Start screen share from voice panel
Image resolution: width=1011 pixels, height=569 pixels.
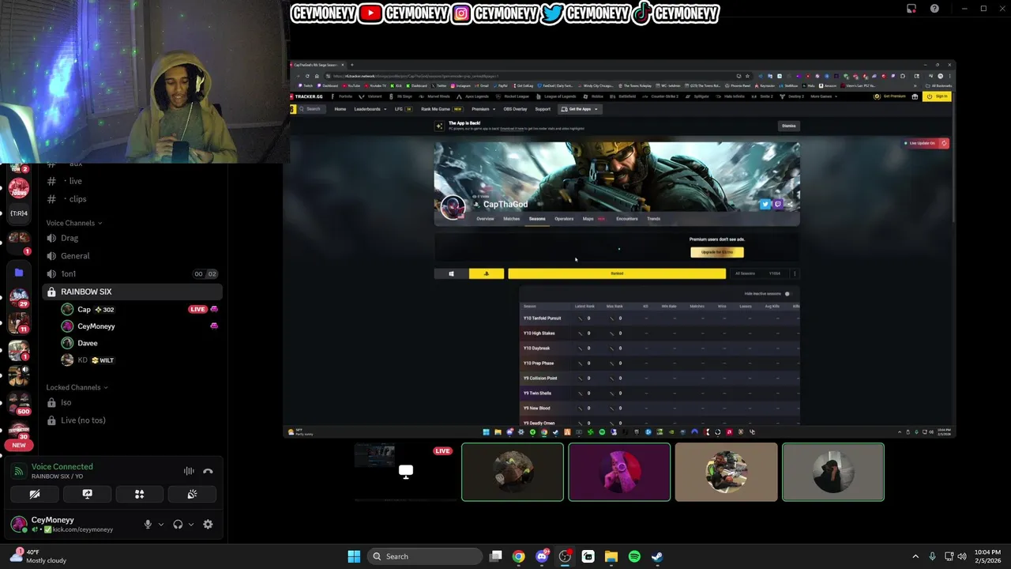[x=87, y=494]
